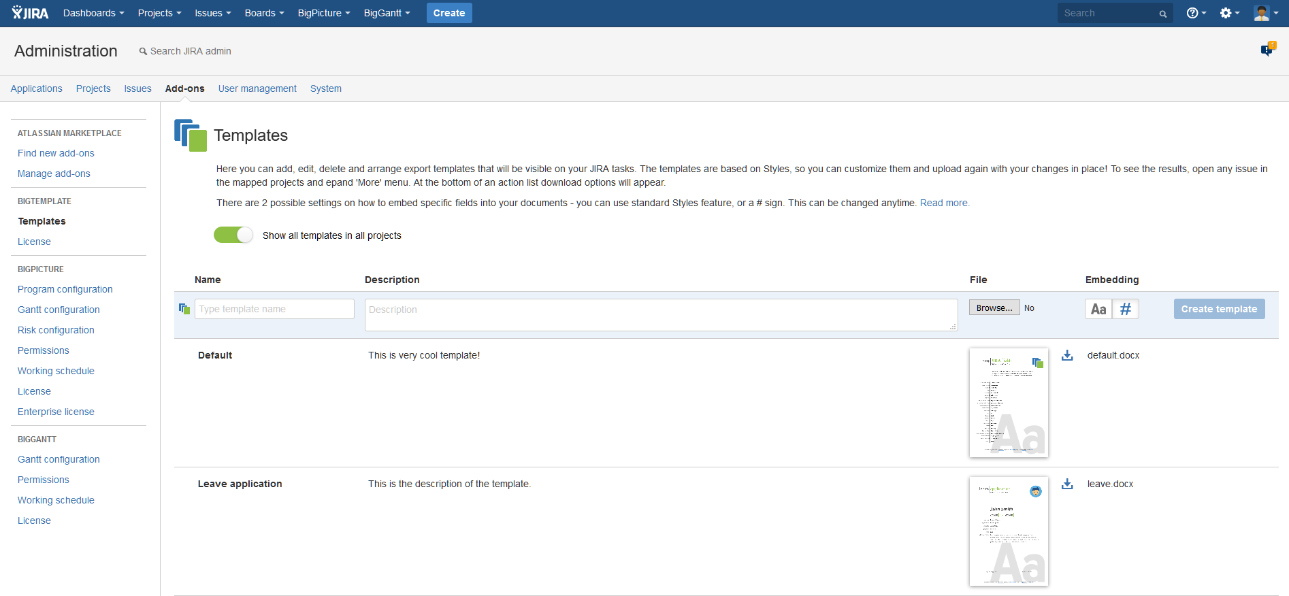The height and width of the screenshot is (596, 1289).
Task: Open BigTemplate License link
Action: point(34,242)
